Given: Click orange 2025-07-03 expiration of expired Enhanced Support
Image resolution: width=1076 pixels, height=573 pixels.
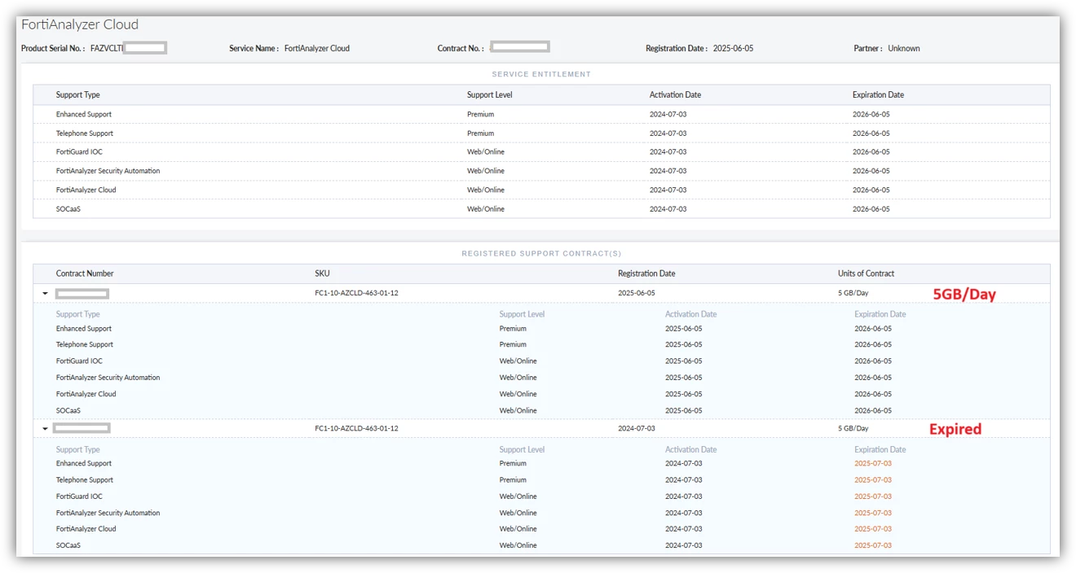Looking at the screenshot, I should click(x=873, y=463).
